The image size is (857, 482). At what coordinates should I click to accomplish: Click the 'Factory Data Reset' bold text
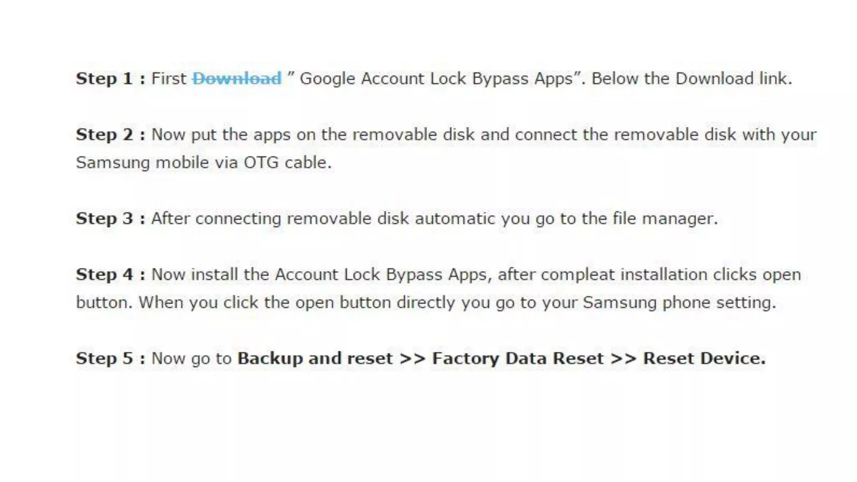[518, 358]
